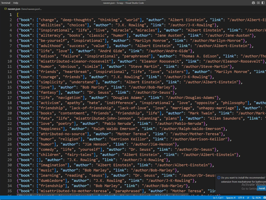The image size is (266, 200).
Task: Click "Mark Twain" on line 20
Action: 201,113
